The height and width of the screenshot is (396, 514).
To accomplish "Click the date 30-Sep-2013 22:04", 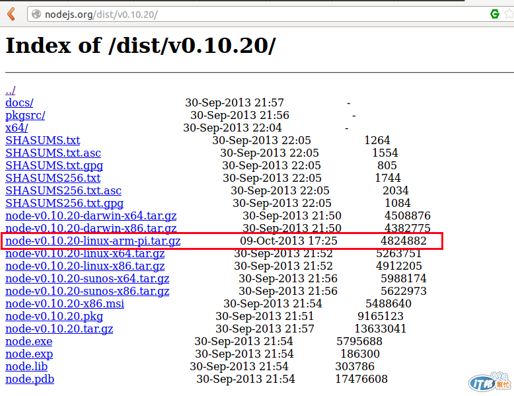I will (x=233, y=128).
